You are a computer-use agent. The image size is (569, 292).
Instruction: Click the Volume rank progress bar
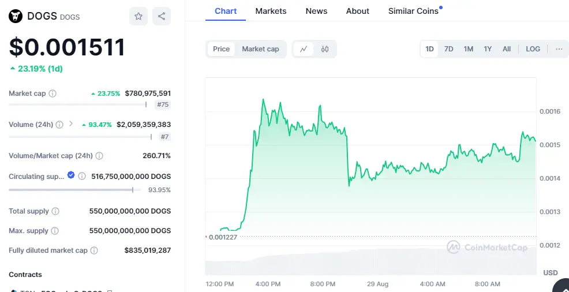tap(80, 137)
